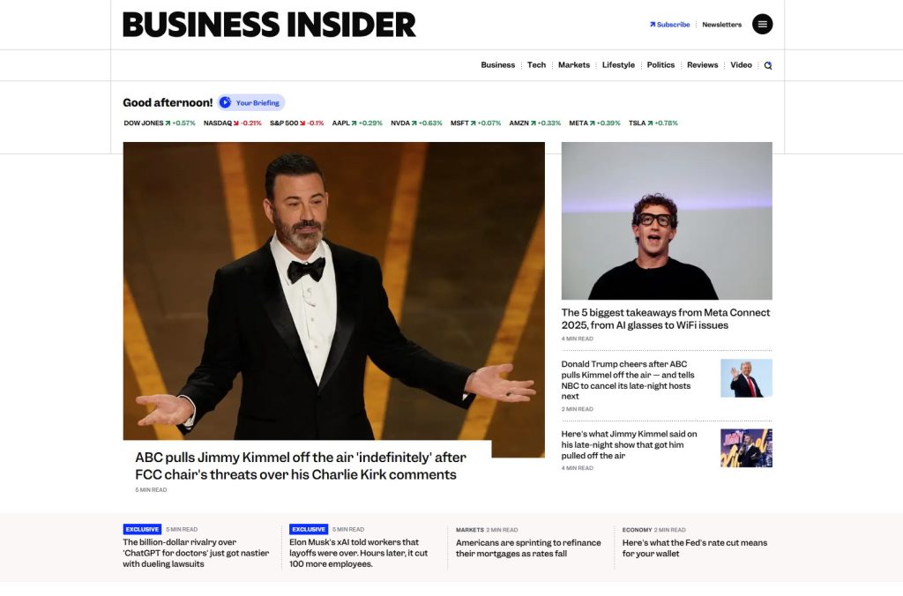Open the NASDAQ ticker quote

[x=232, y=123]
